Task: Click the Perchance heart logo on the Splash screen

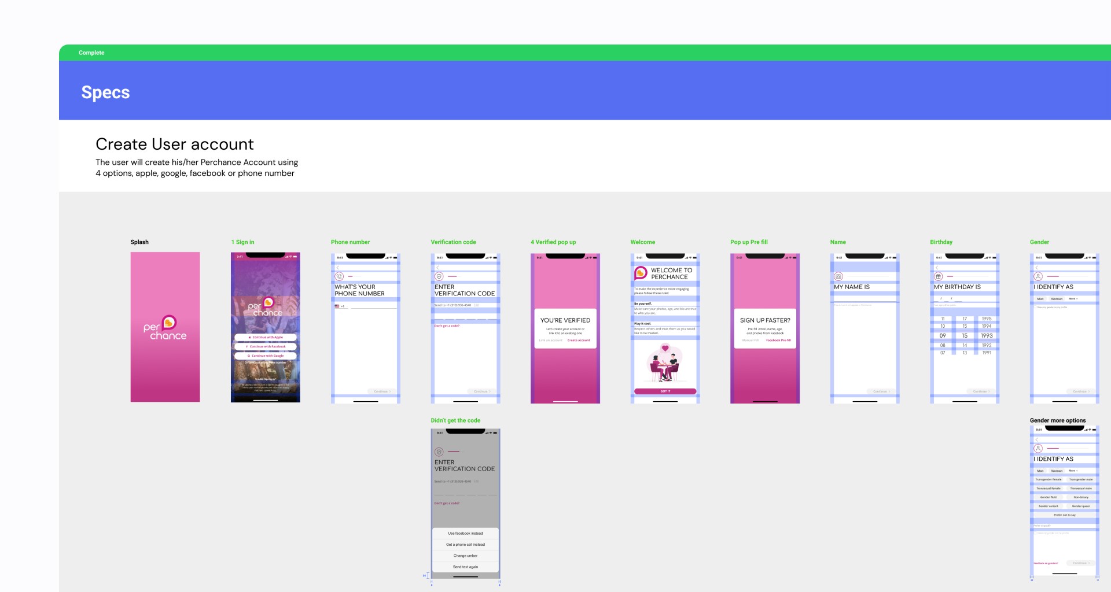Action: (168, 321)
